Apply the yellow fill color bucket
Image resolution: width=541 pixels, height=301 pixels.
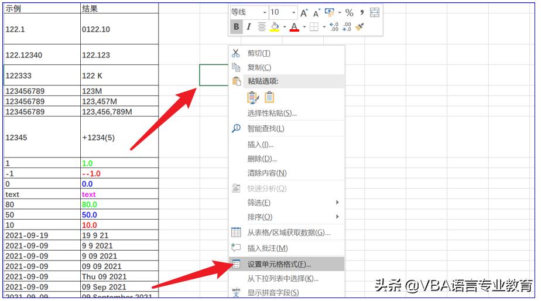tap(275, 26)
